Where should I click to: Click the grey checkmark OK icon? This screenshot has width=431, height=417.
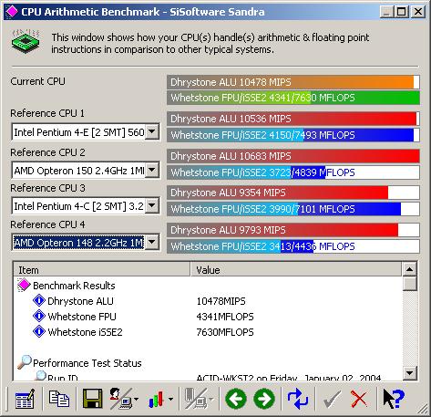(x=332, y=399)
